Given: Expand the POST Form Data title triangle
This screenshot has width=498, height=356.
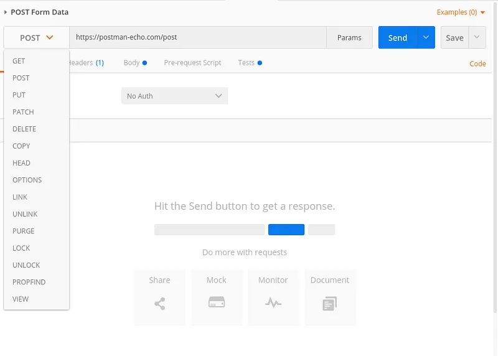Looking at the screenshot, I should pyautogui.click(x=6, y=12).
